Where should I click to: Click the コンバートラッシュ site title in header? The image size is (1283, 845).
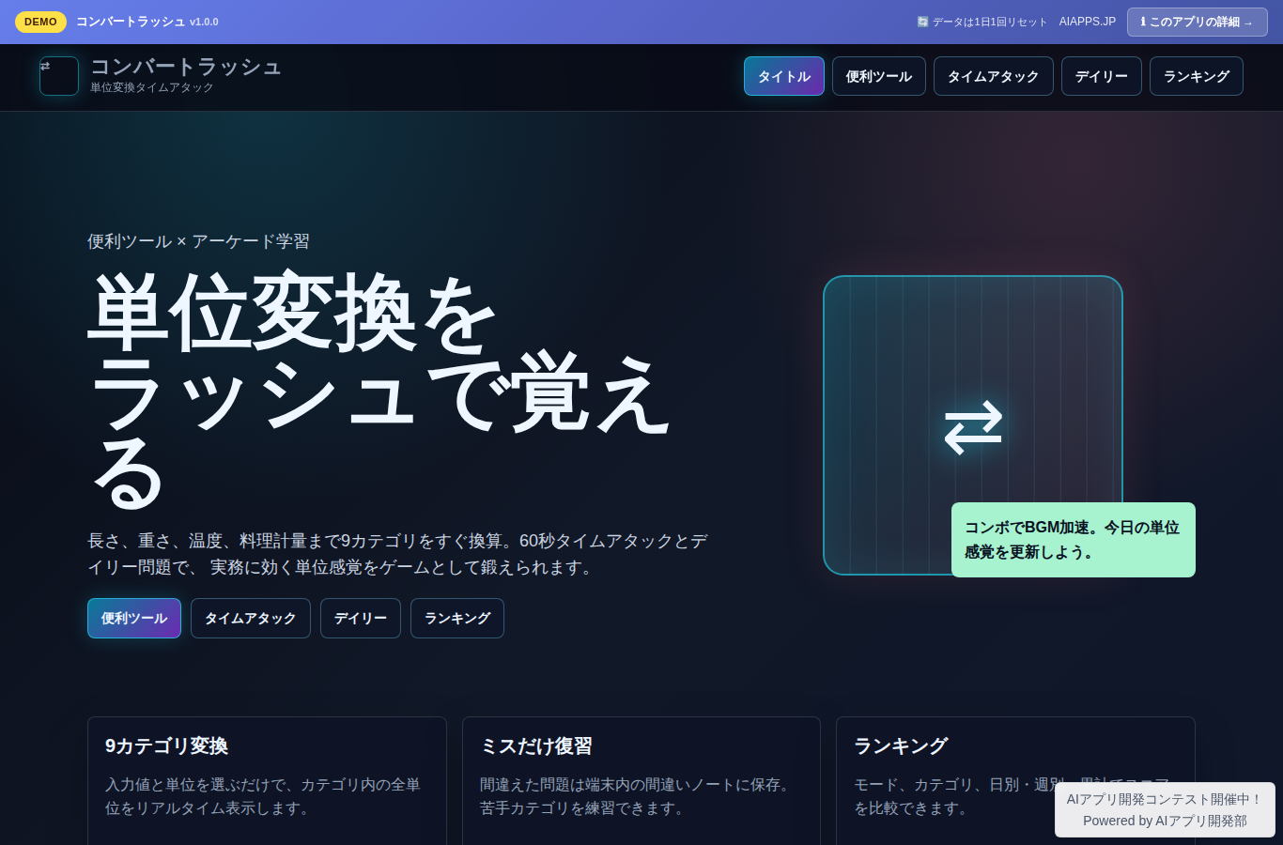[x=186, y=67]
